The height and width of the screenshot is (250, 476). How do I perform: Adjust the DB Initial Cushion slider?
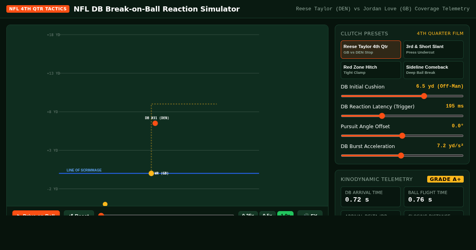point(402,96)
